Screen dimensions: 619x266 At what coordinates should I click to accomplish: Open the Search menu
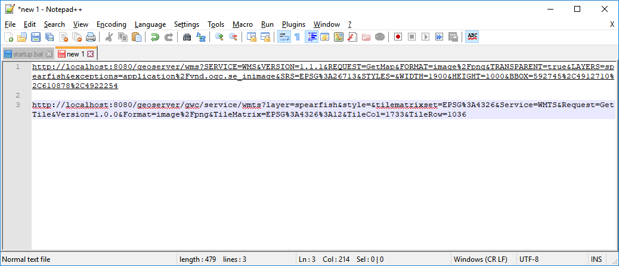coord(54,24)
